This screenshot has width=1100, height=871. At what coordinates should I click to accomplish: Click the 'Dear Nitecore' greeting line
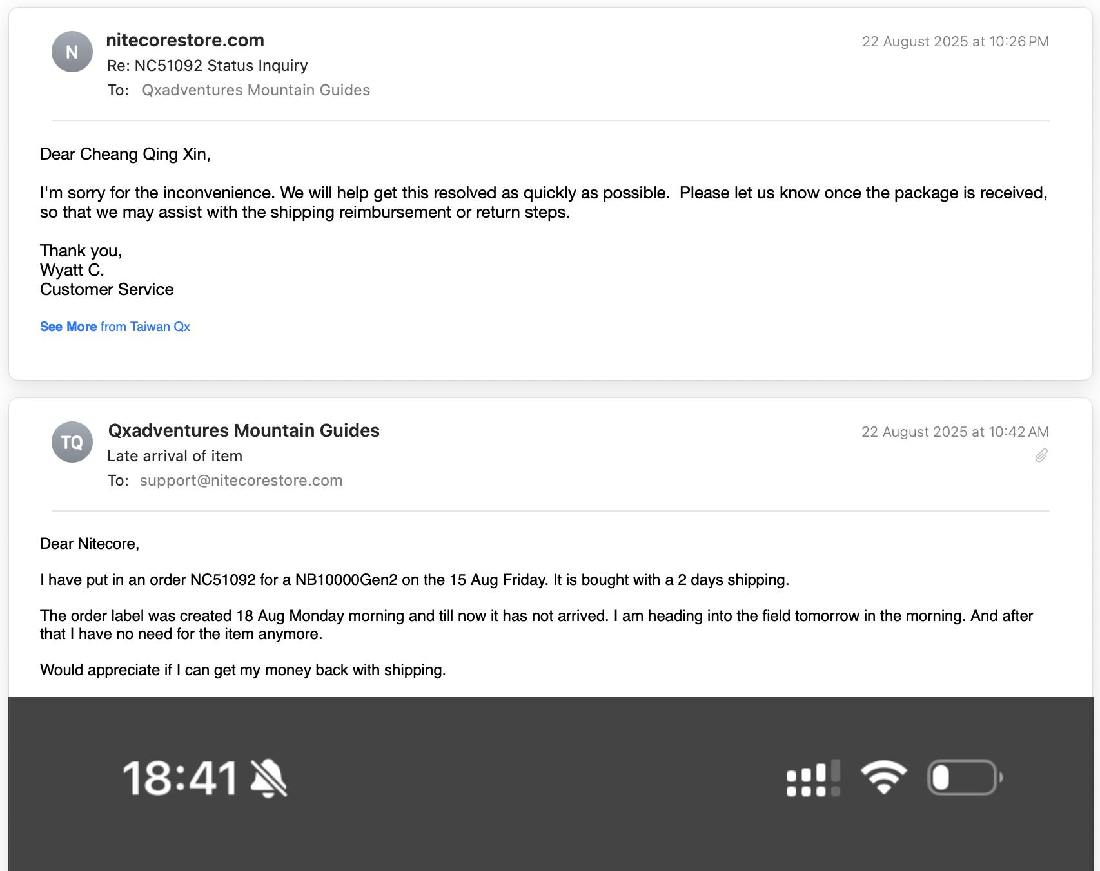click(90, 544)
